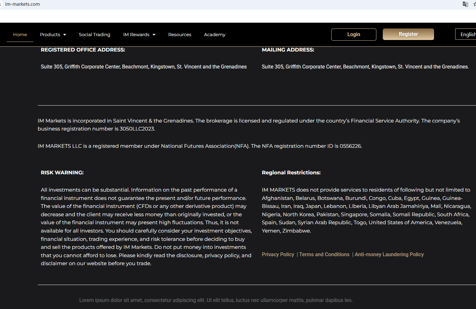
Task: Navigate to the Academy page
Action: tap(215, 35)
